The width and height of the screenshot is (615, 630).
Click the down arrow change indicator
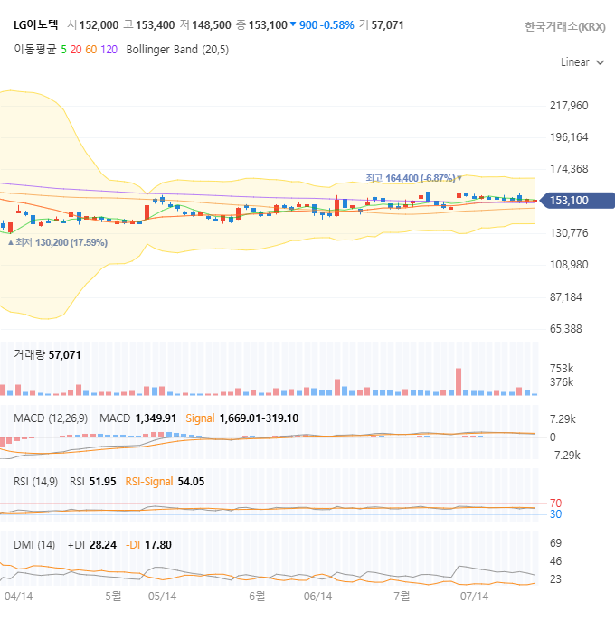pos(293,24)
